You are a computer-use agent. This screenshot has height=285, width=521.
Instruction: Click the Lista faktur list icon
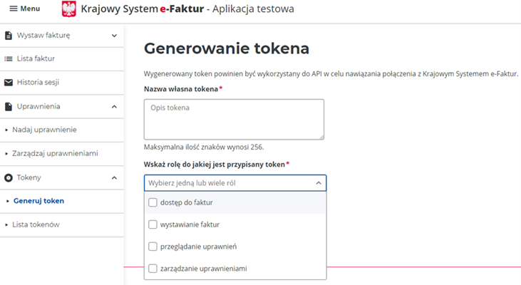(x=9, y=58)
